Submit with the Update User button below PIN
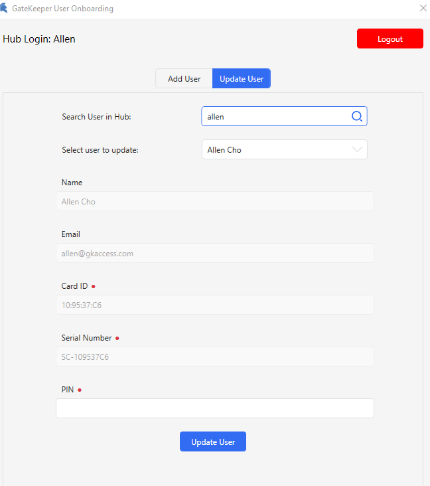The image size is (430, 486). pos(212,442)
